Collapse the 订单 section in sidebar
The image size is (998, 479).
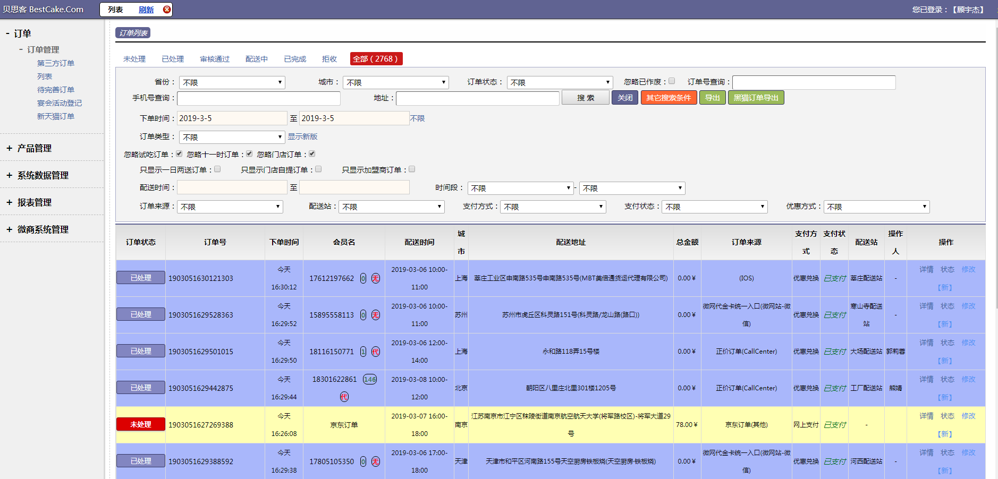click(8, 33)
